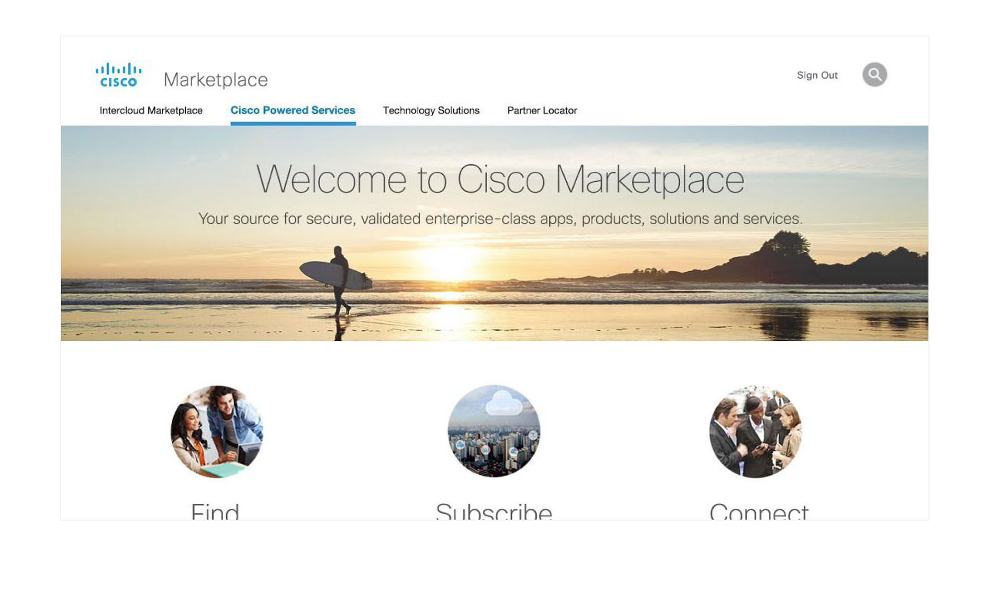
Task: Click the Cisco logo
Action: click(x=119, y=75)
